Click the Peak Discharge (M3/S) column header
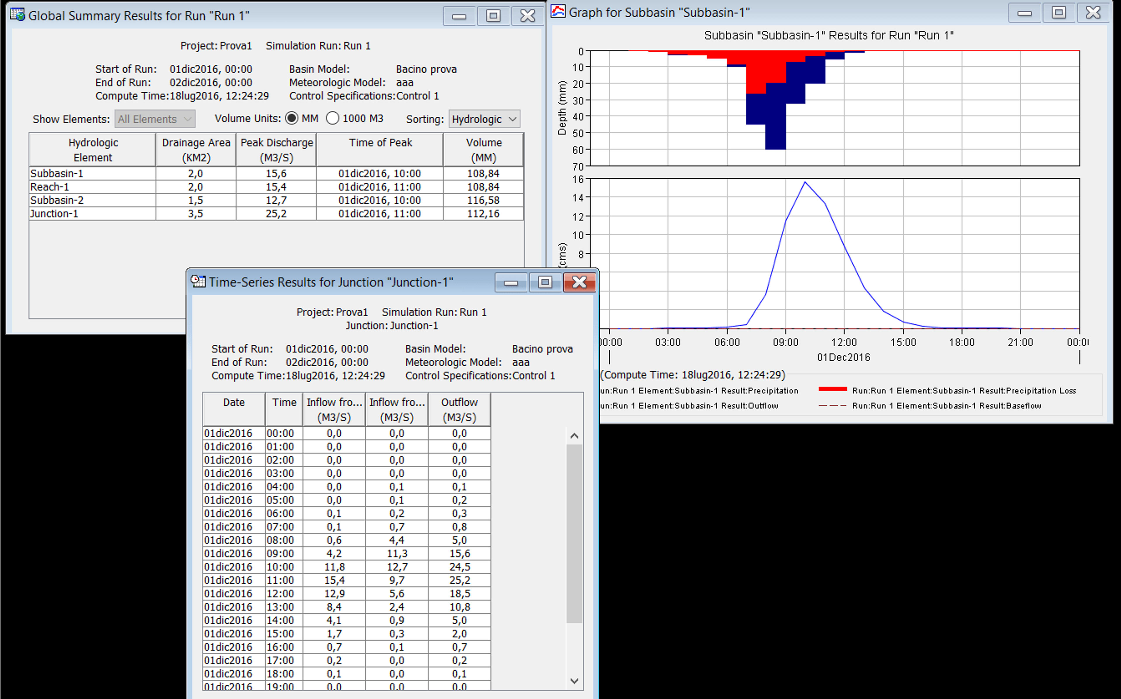The image size is (1121, 699). coord(276,150)
